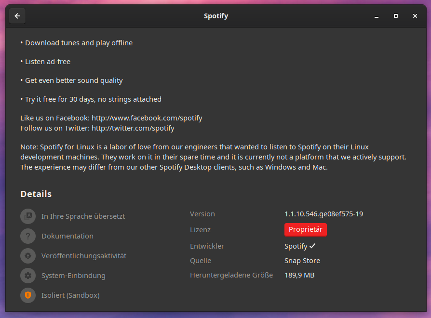
Task: Click the 'Version' field label
Action: click(x=202, y=214)
